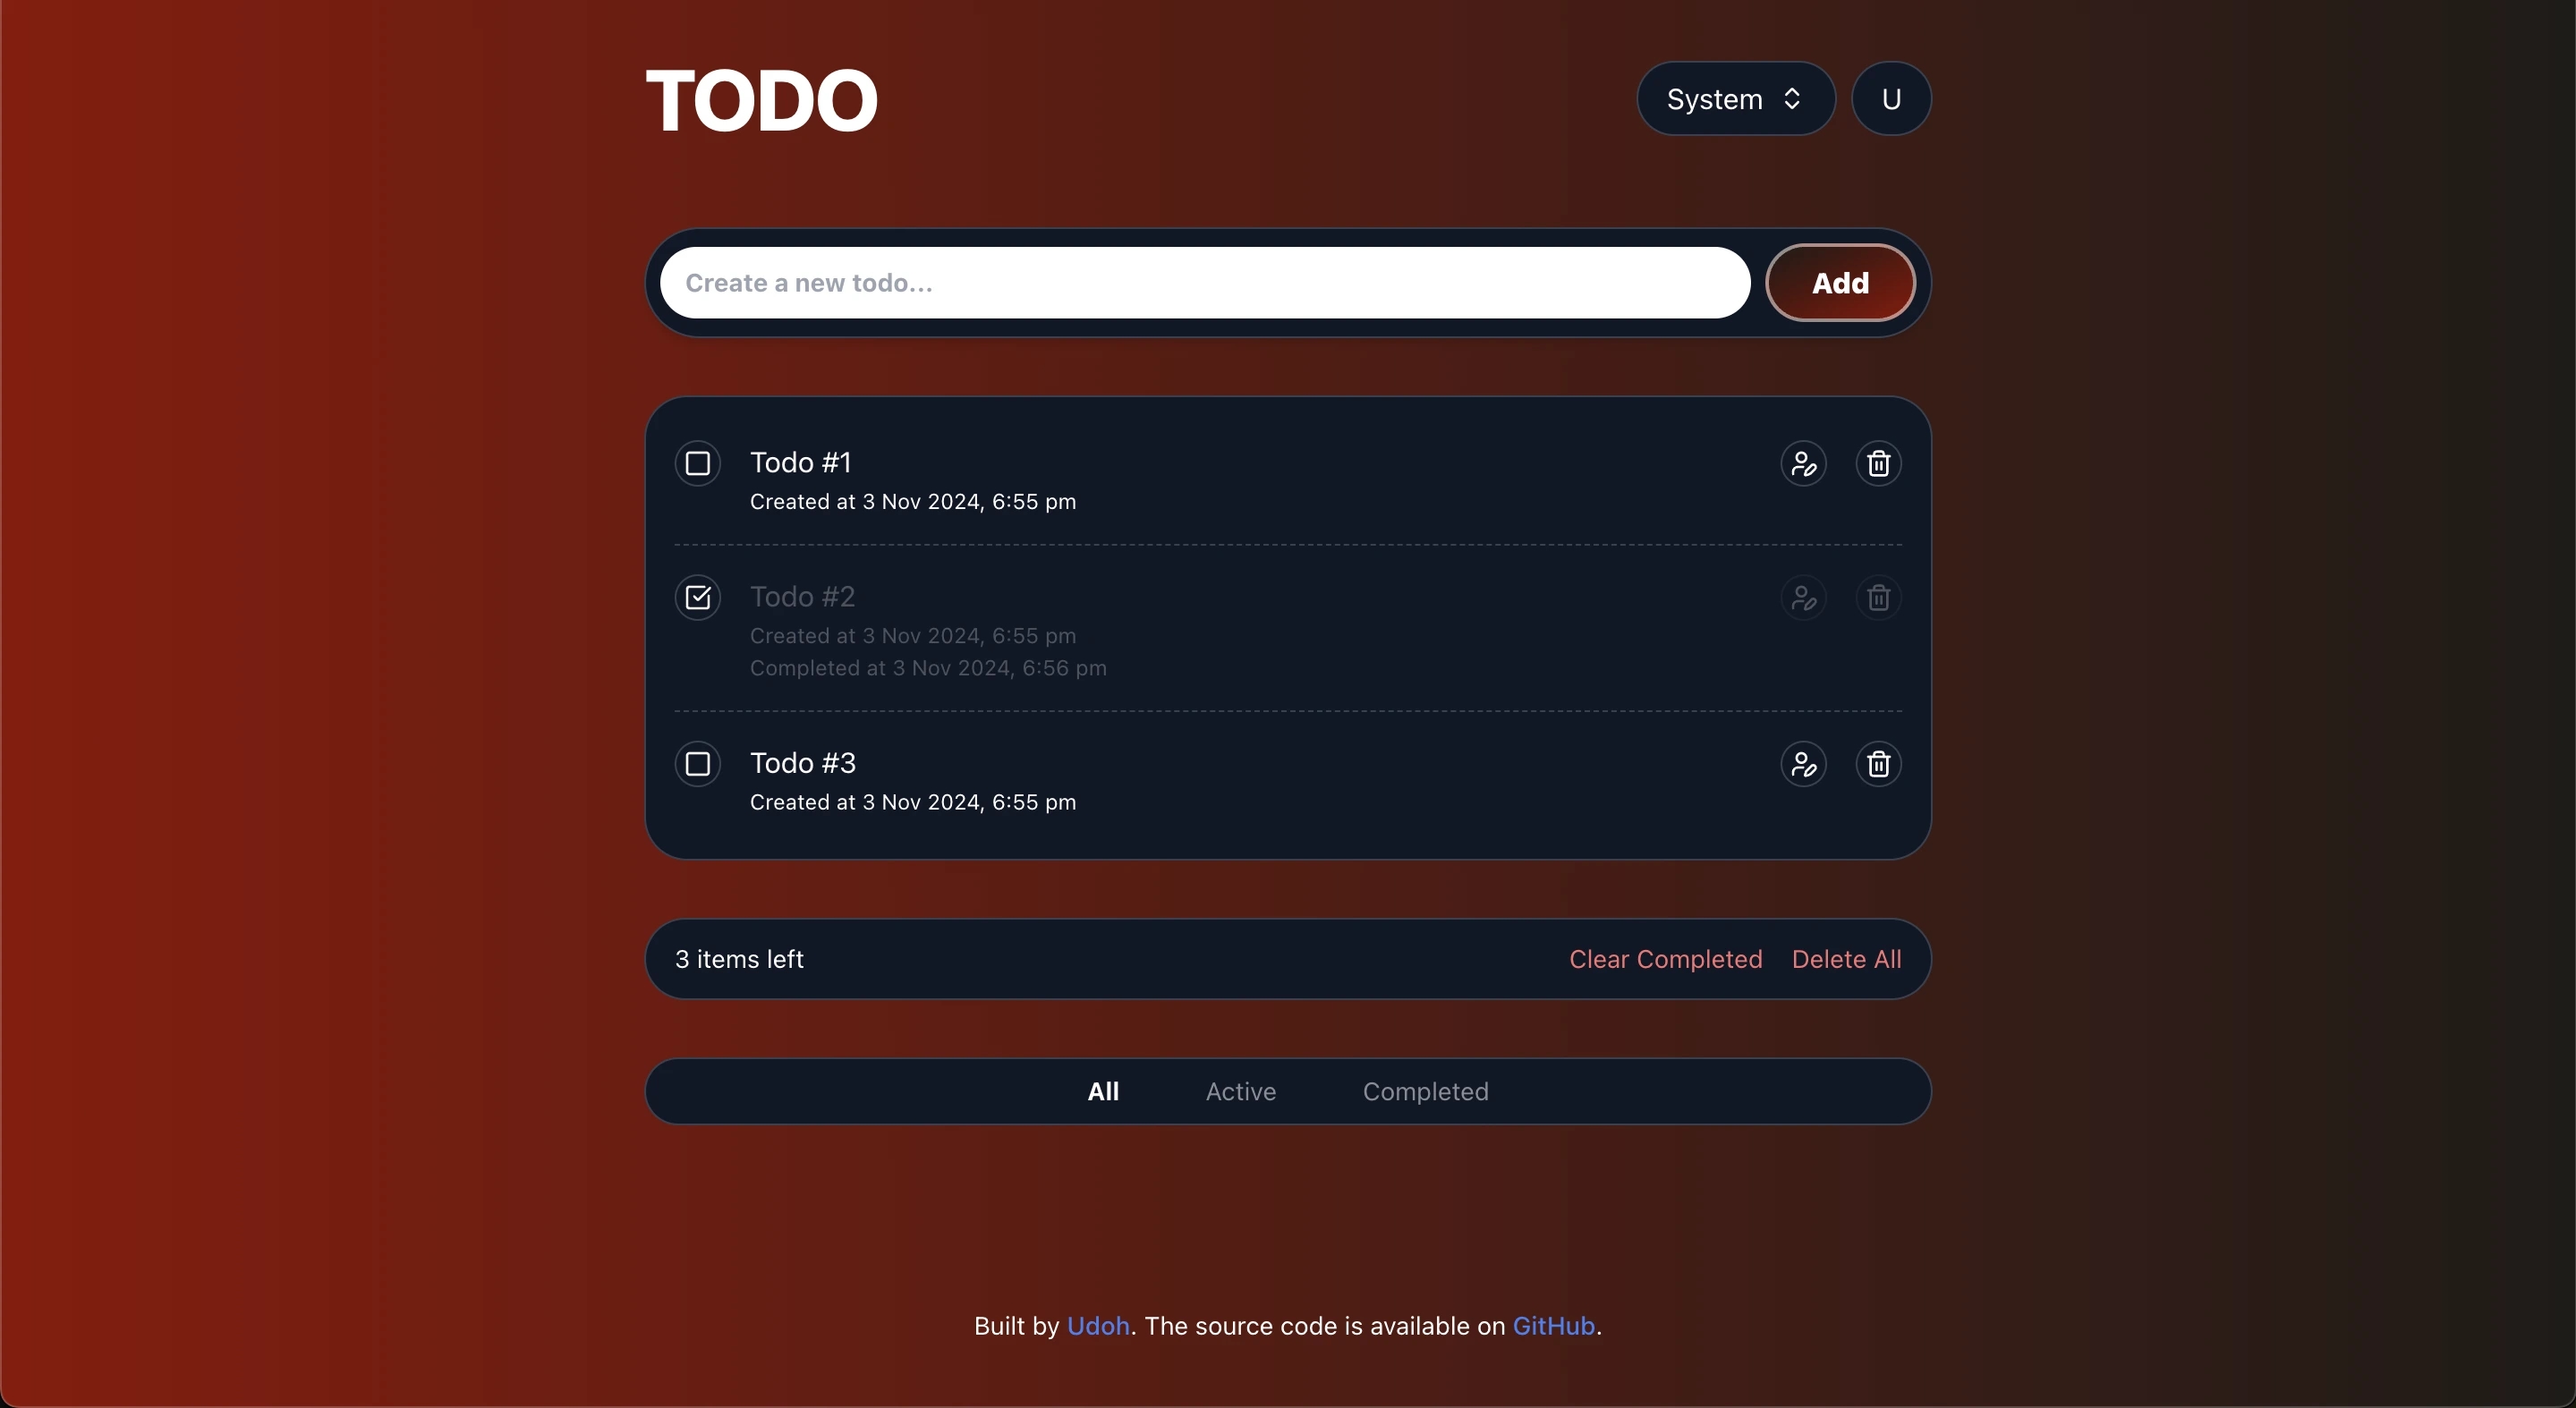Select the All filter tab
2576x1408 pixels.
point(1102,1090)
